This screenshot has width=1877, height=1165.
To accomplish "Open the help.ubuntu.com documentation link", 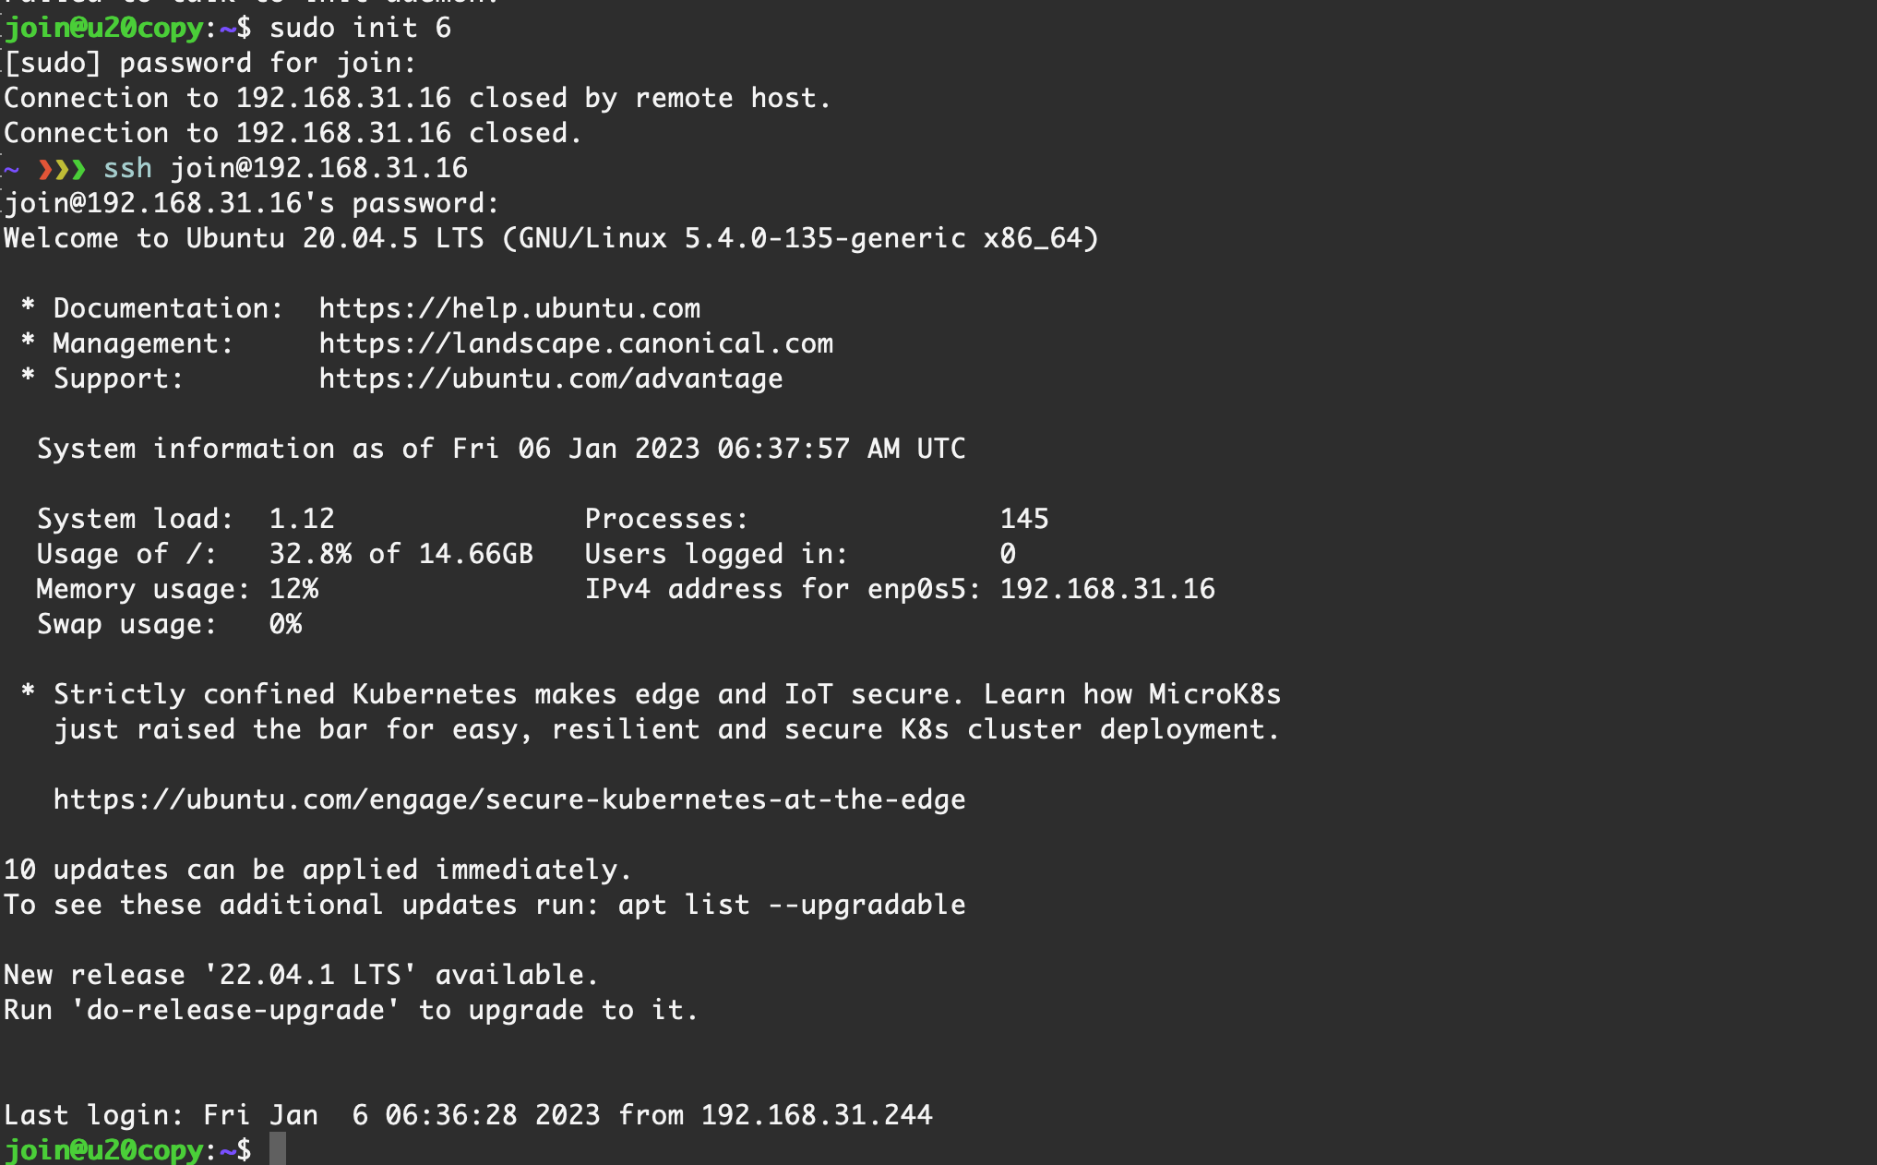I will (x=509, y=308).
